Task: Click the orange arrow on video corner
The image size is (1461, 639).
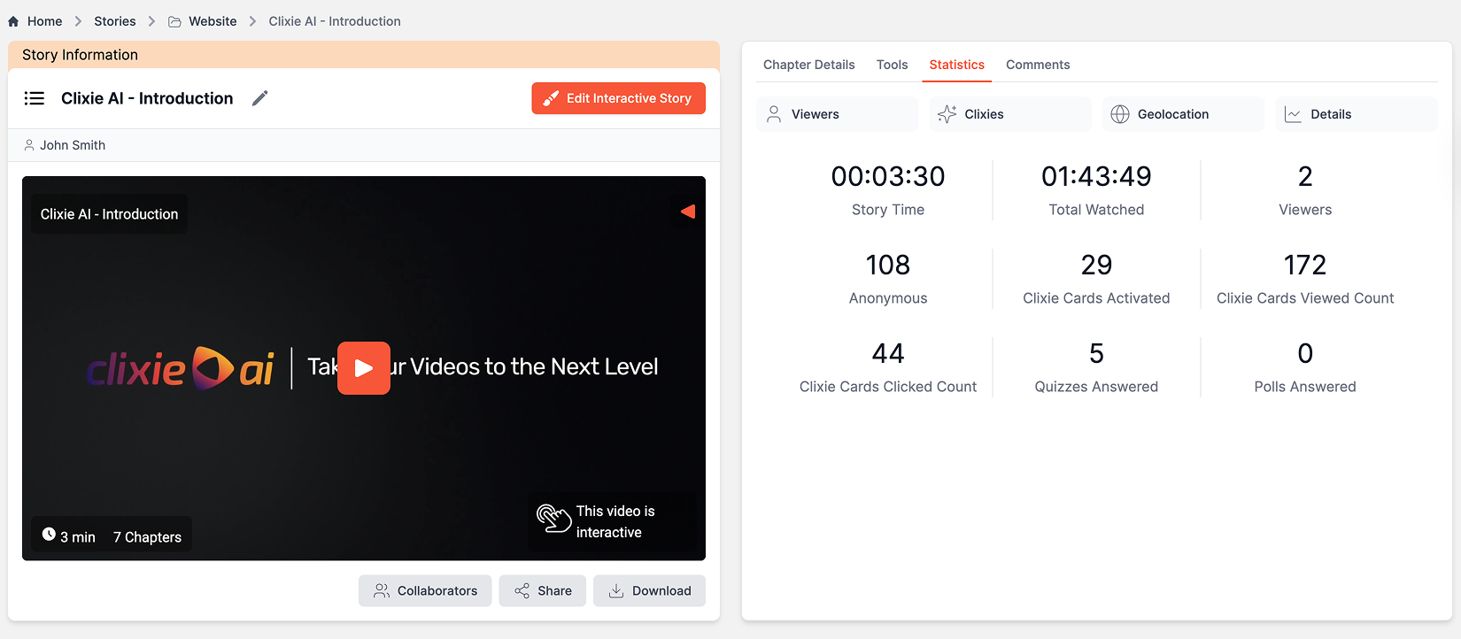Action: [x=688, y=212]
